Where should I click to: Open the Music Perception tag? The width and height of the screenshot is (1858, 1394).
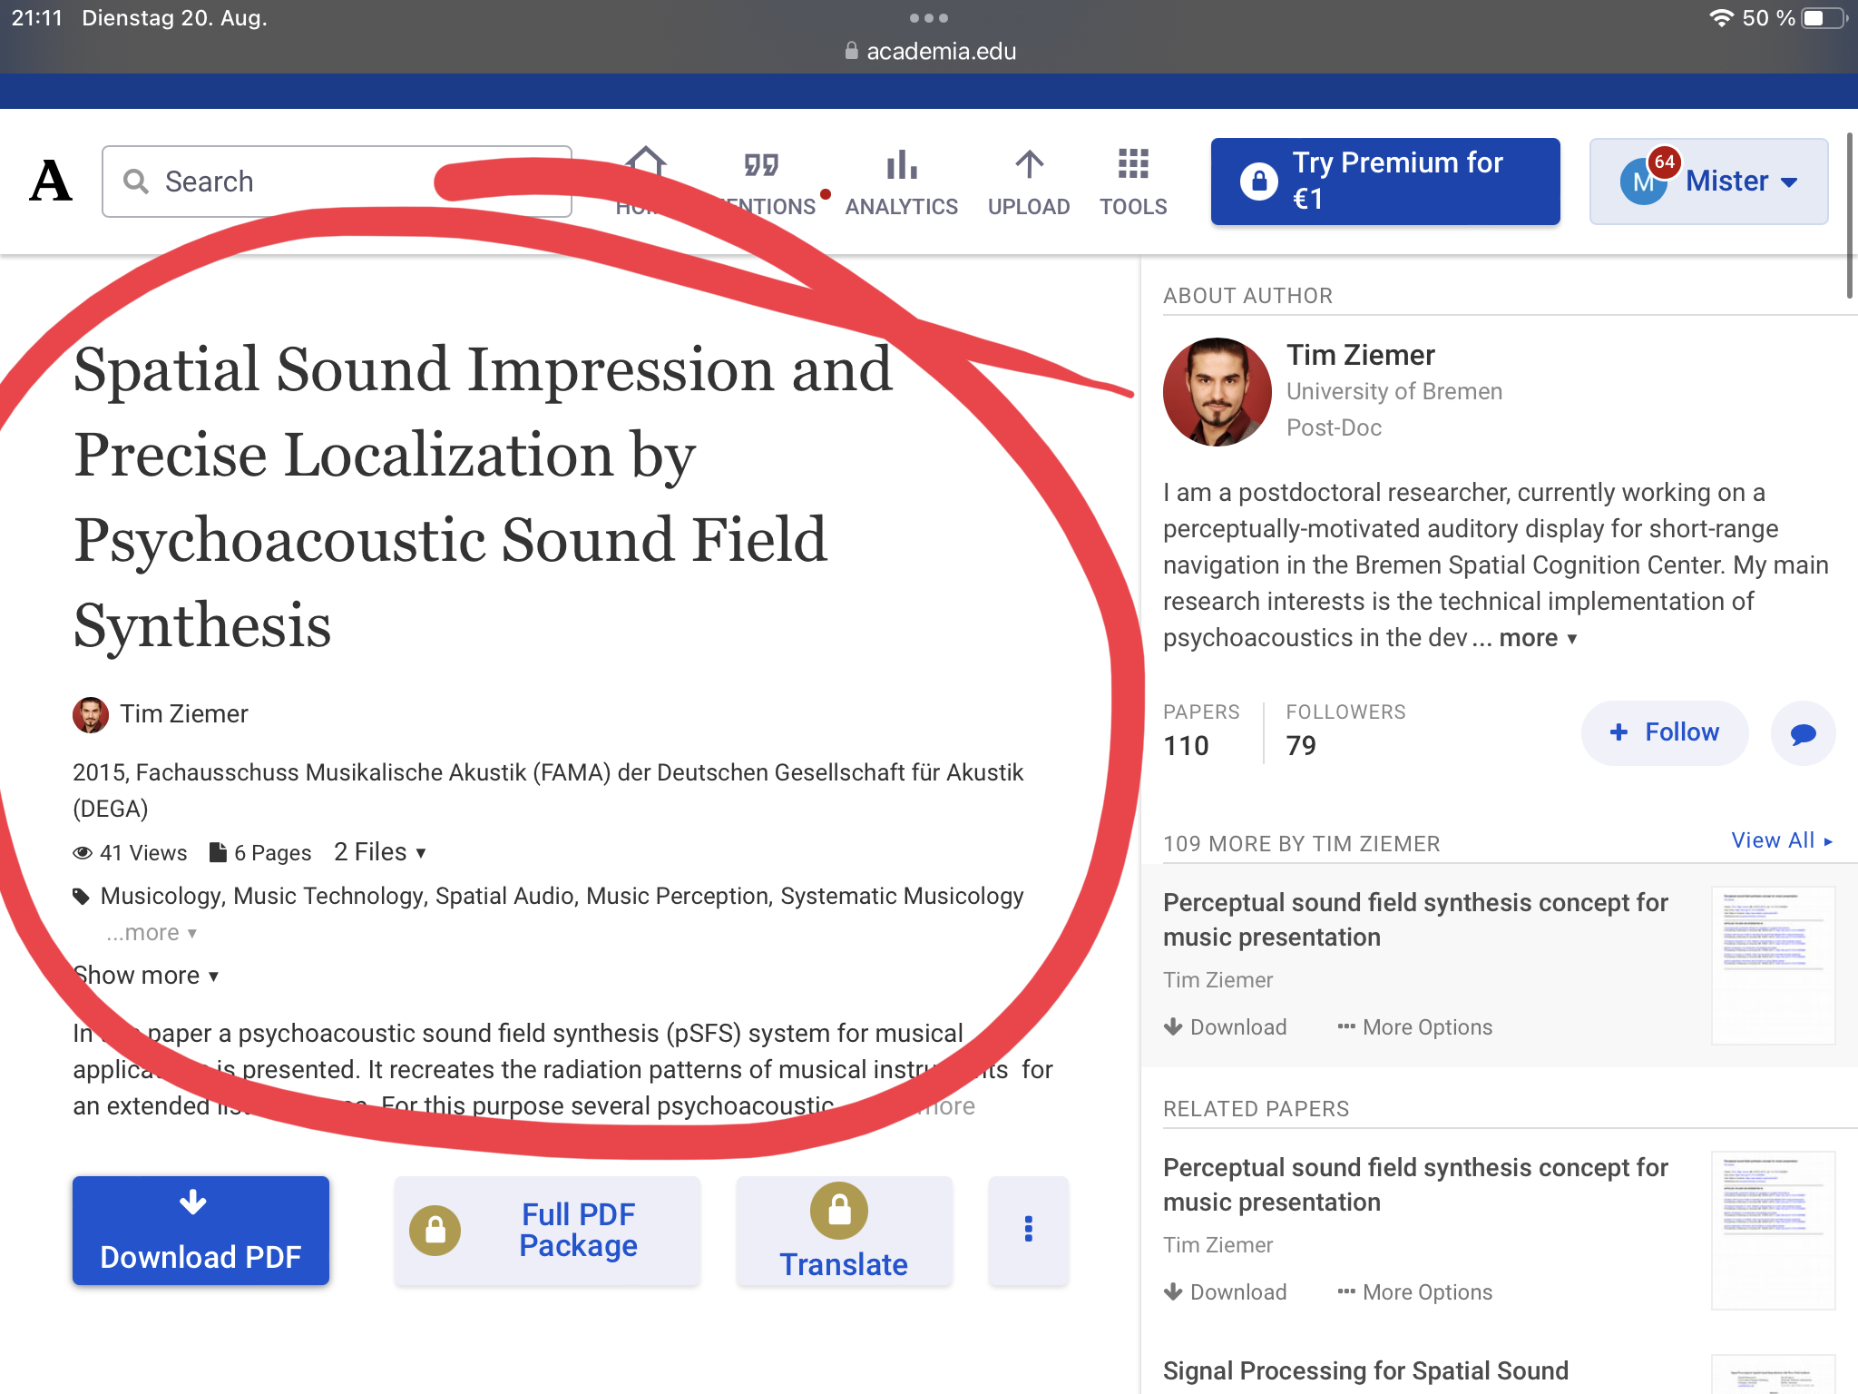point(677,897)
